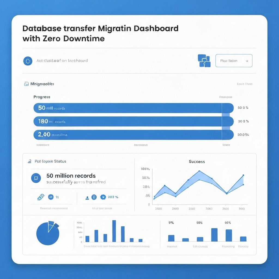Click the user icon next to Status heading
This screenshot has width=279, height=279.
tap(29, 161)
